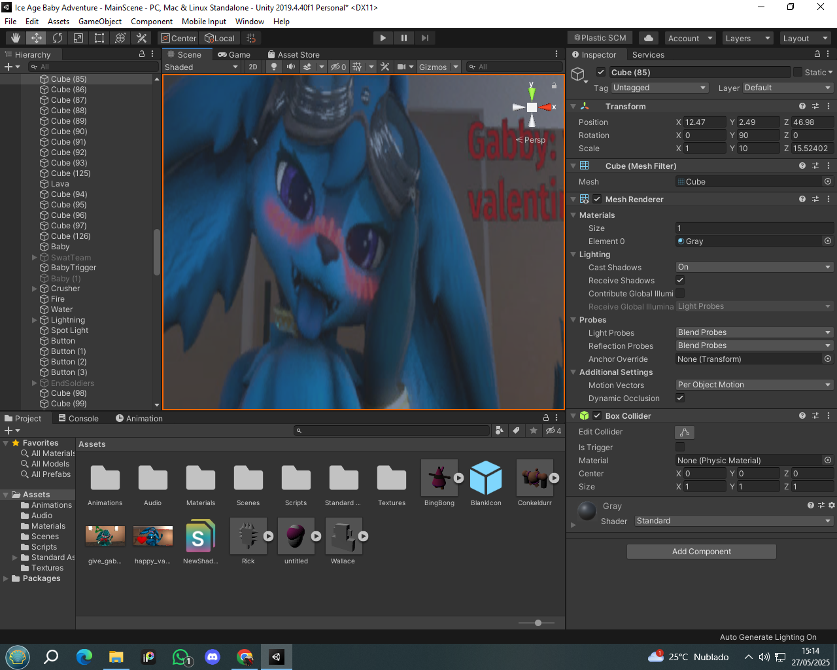This screenshot has height=670, width=837.
Task: Open Plastic SCM panel
Action: pos(600,38)
